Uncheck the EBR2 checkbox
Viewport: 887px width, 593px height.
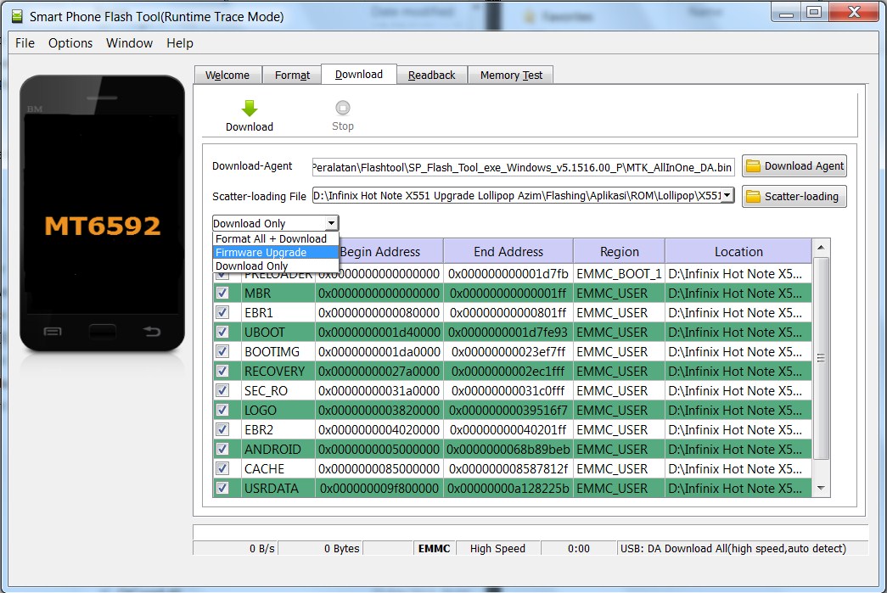tap(222, 429)
